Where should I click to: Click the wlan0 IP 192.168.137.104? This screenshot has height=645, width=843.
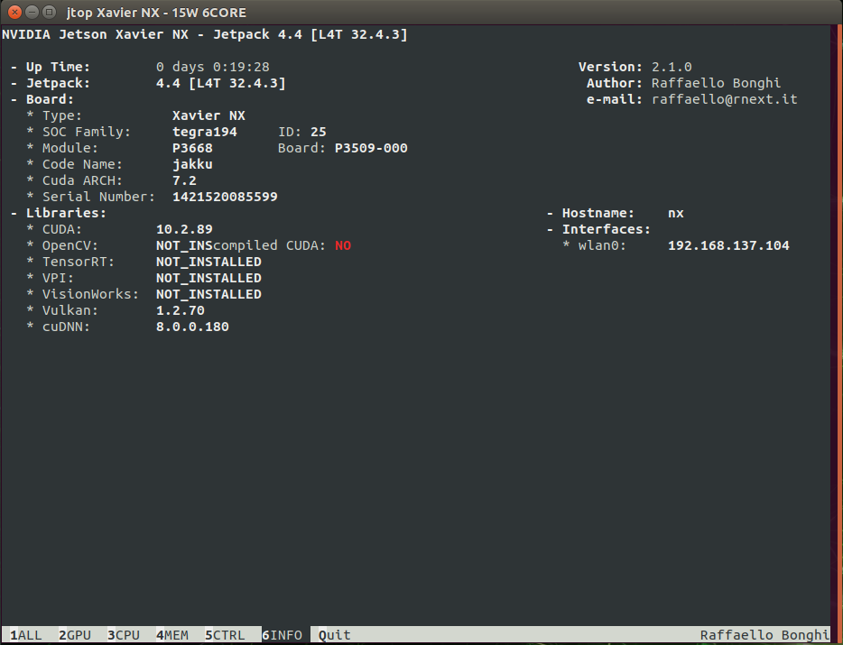coord(728,245)
